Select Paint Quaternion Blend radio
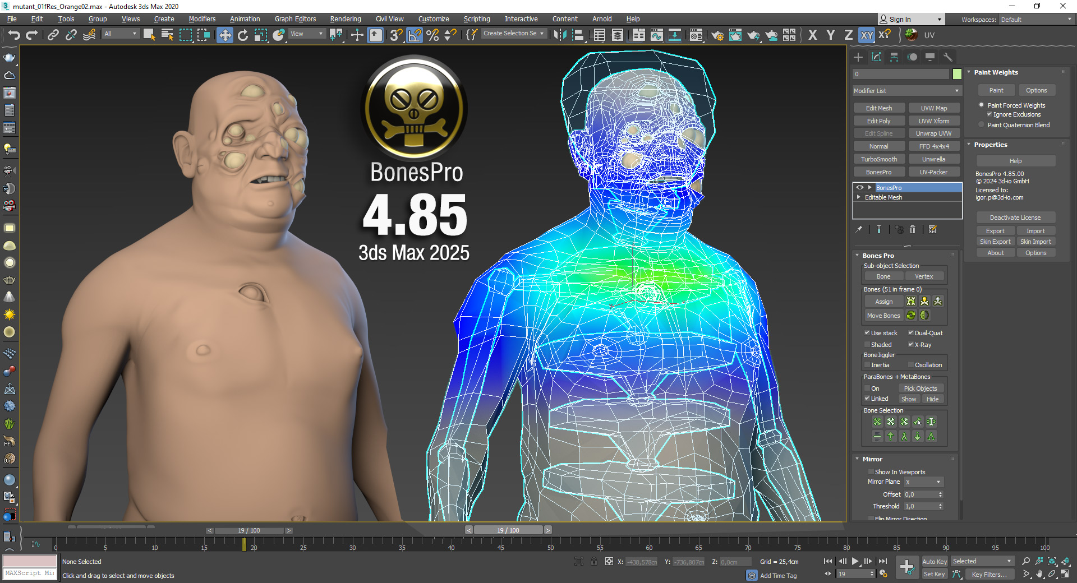Viewport: 1077px width, 583px height. pos(982,125)
